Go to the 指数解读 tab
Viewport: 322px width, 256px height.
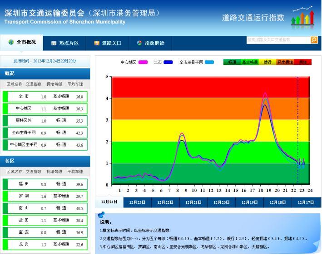coord(150,43)
